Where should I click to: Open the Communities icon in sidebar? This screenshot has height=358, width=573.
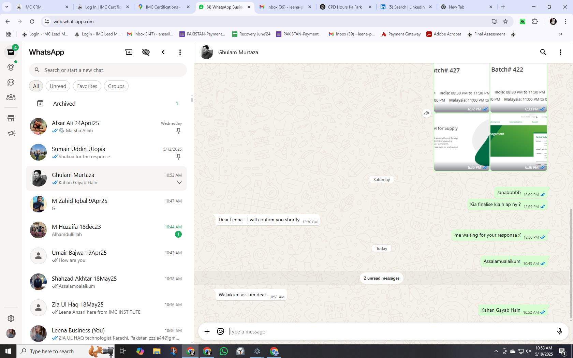pyautogui.click(x=11, y=97)
